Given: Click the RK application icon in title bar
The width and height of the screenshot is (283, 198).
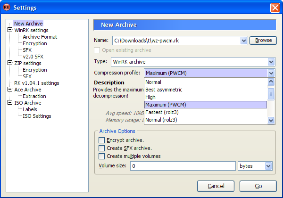Looking at the screenshot, I should click(7, 8).
